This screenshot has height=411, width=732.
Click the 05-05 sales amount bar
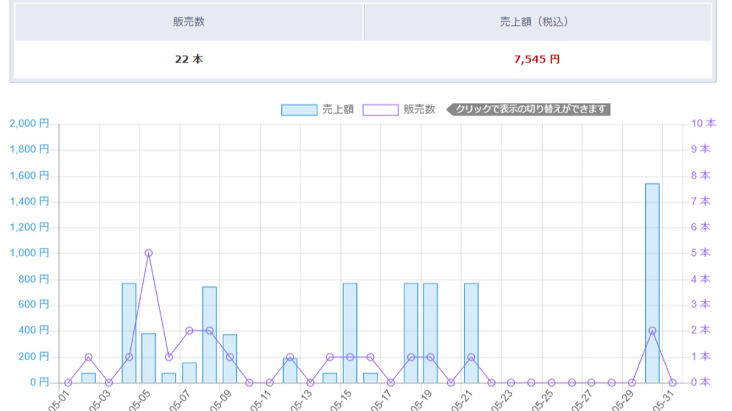pos(149,358)
